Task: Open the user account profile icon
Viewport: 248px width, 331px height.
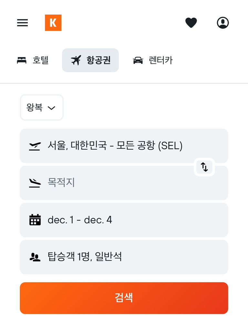Action: click(x=222, y=23)
